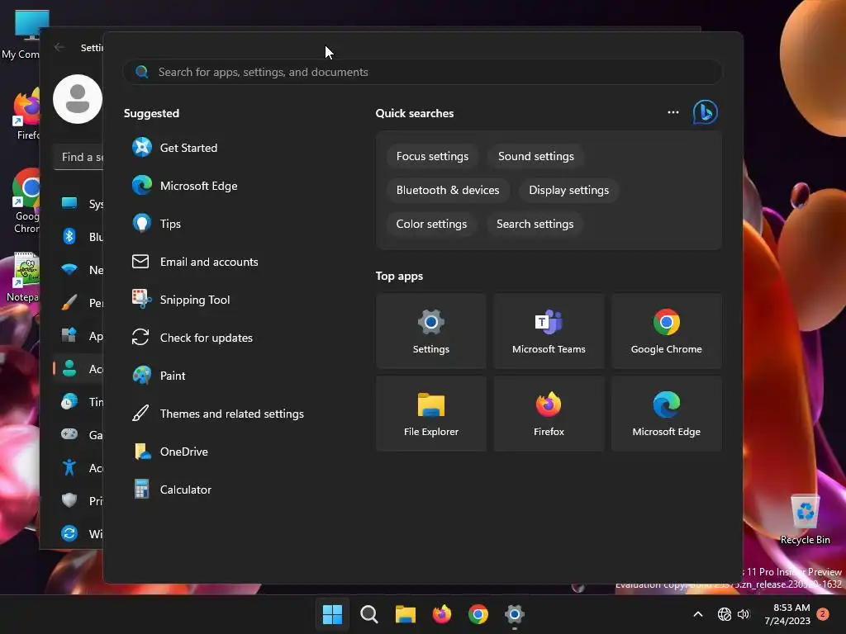Focus the Settings Find a setting box

[78, 158]
